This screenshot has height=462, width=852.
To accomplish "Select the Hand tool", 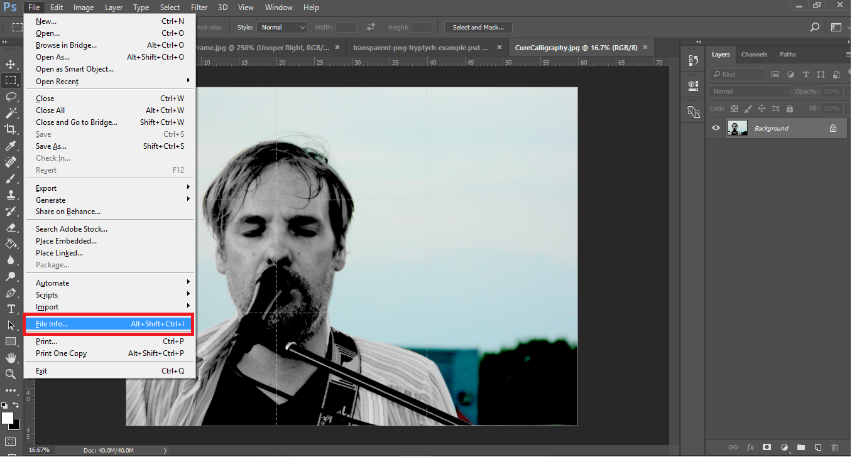I will (x=10, y=358).
